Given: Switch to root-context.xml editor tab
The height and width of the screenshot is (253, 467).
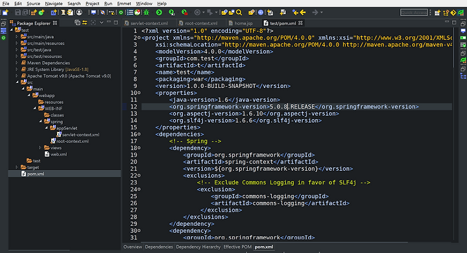Looking at the screenshot, I should 198,23.
